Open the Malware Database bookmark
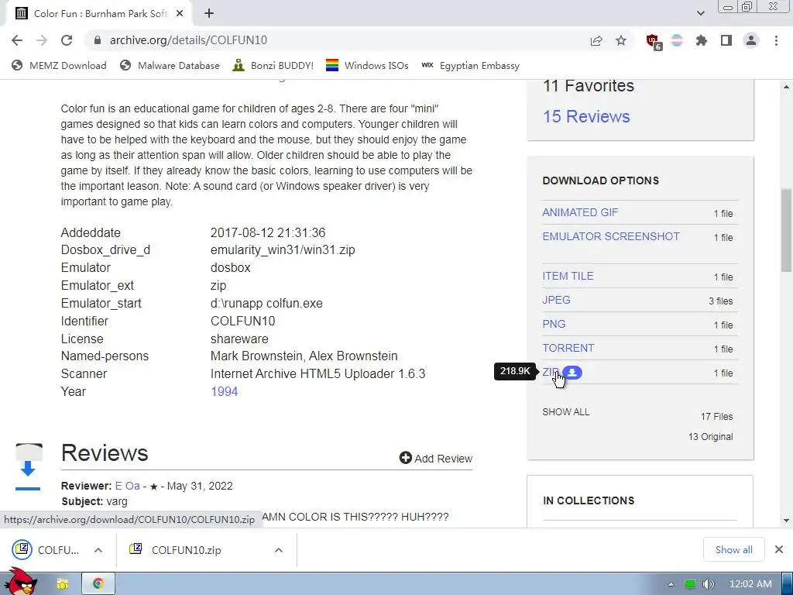Image resolution: width=793 pixels, height=595 pixels. tap(170, 65)
